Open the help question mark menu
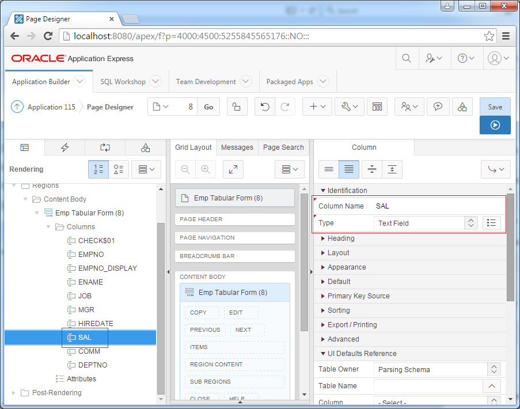The width and height of the screenshot is (520, 409). point(466,58)
